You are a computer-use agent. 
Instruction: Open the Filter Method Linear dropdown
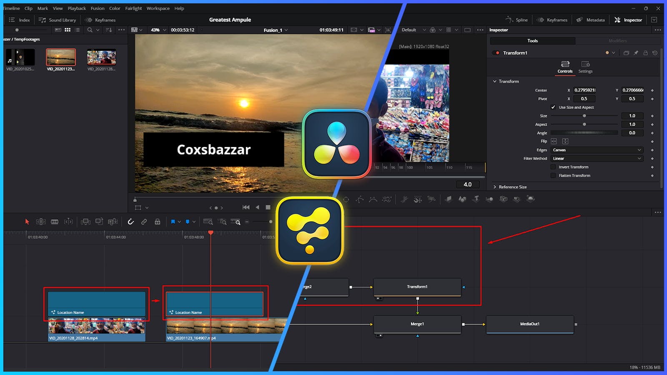pos(597,158)
